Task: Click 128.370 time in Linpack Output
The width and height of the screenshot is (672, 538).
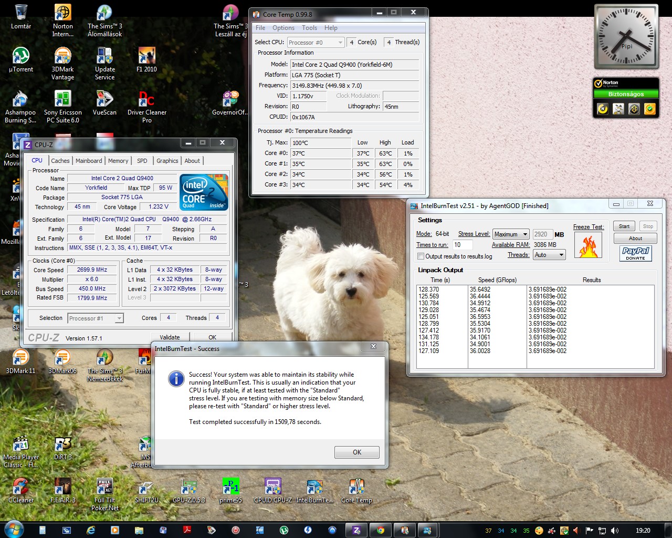Action: coord(428,289)
